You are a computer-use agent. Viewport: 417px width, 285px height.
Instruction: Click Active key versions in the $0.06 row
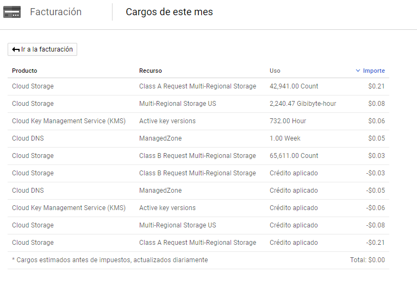(167, 121)
